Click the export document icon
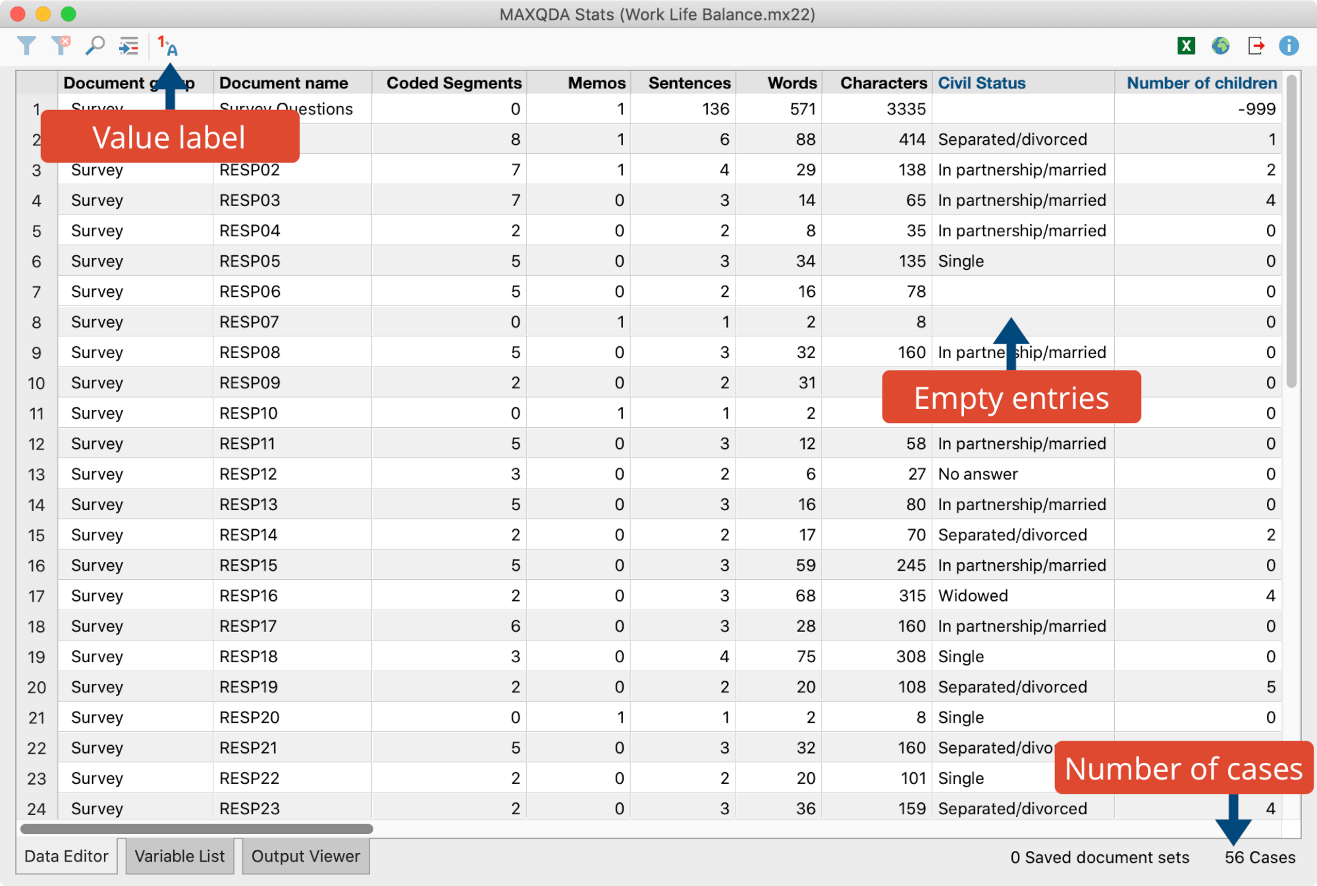This screenshot has width=1317, height=886. point(1255,45)
